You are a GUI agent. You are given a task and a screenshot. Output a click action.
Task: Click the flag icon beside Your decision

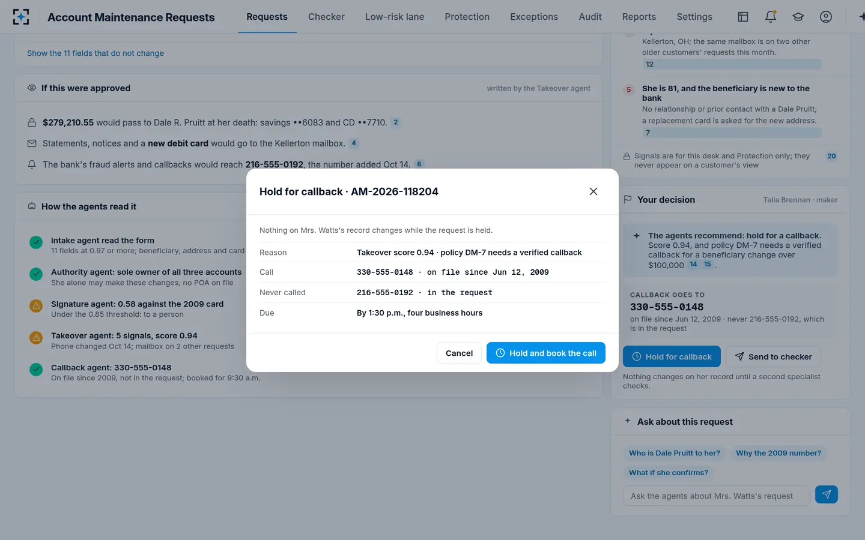tap(628, 199)
